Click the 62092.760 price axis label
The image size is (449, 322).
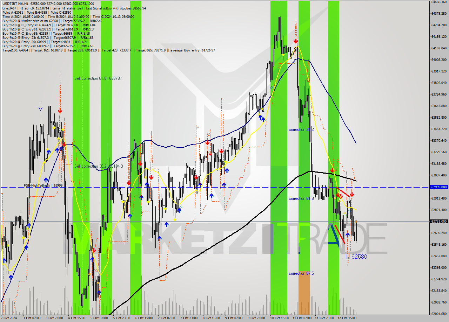pyautogui.click(x=439, y=302)
